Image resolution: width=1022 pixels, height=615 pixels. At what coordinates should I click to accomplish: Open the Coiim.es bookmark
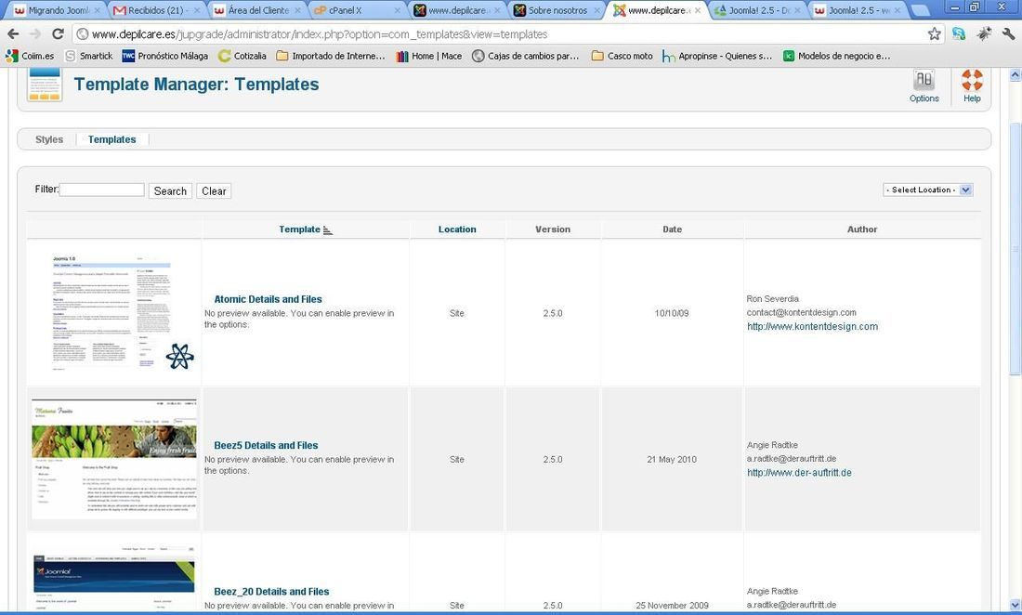(30, 56)
